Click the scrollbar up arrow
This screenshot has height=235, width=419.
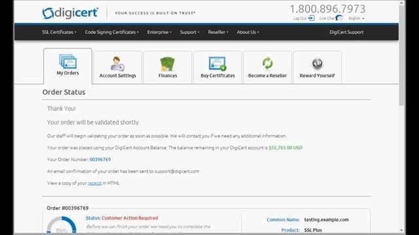coord(401,3)
